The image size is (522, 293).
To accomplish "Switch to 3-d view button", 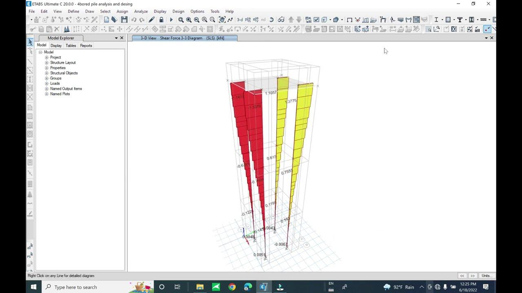I will 240,20.
